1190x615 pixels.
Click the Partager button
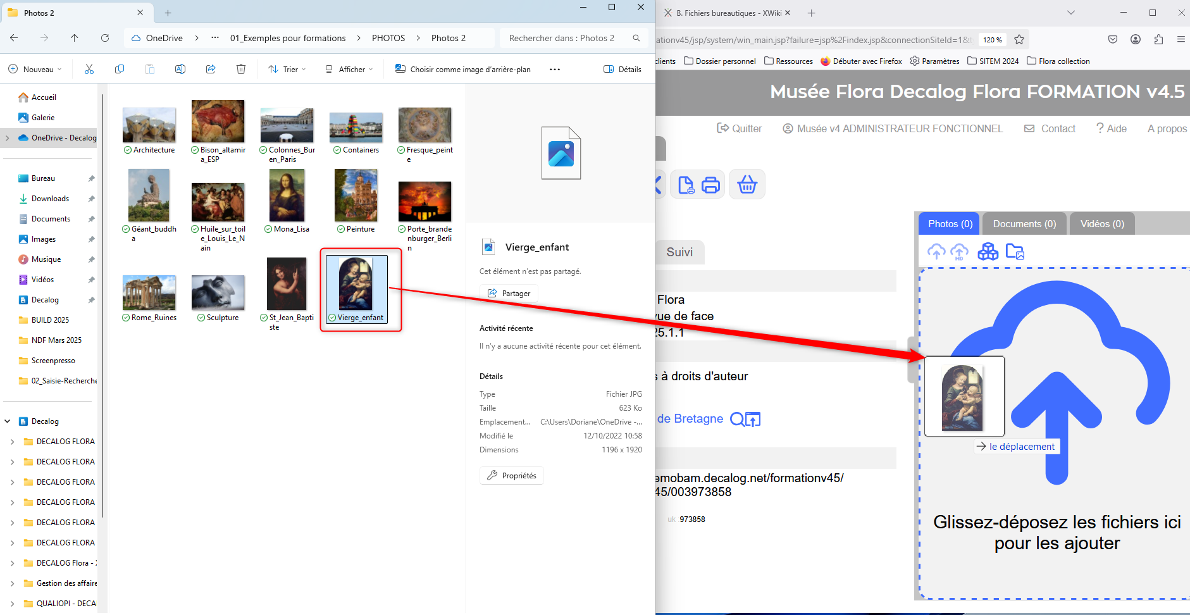click(x=509, y=294)
